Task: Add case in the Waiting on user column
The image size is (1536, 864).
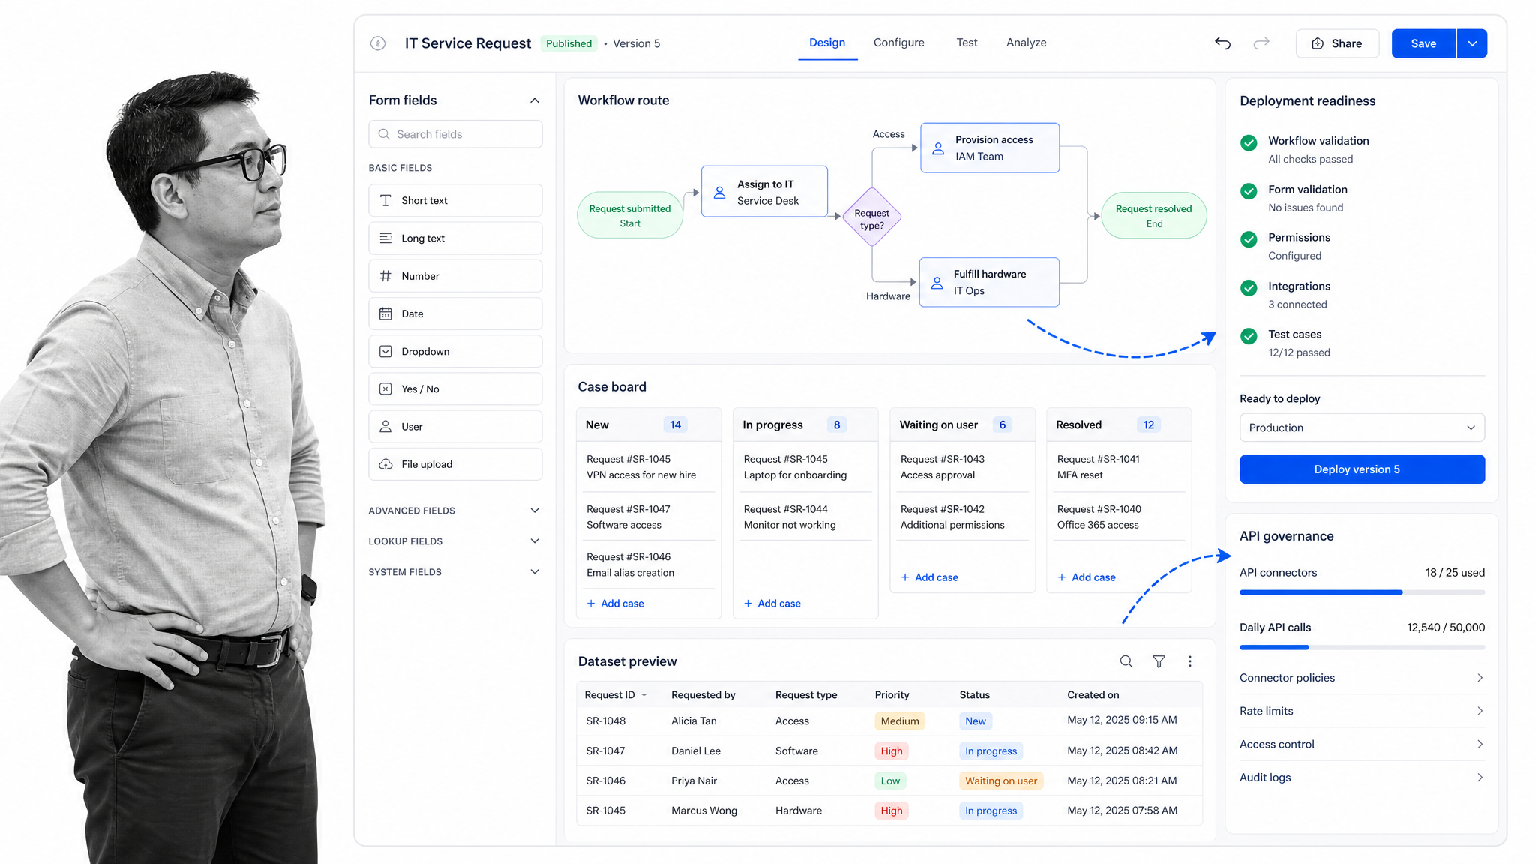Action: coord(929,577)
